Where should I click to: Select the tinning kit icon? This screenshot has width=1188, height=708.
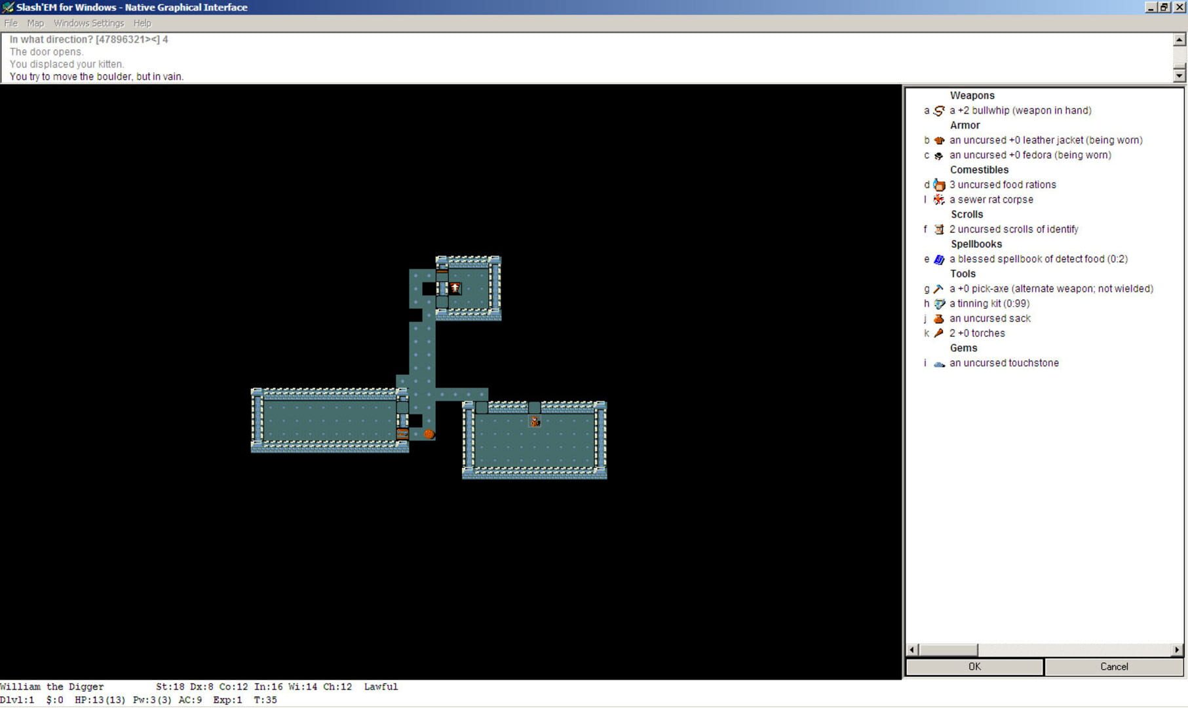[x=939, y=304]
